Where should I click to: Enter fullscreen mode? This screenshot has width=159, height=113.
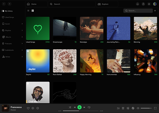(155, 108)
